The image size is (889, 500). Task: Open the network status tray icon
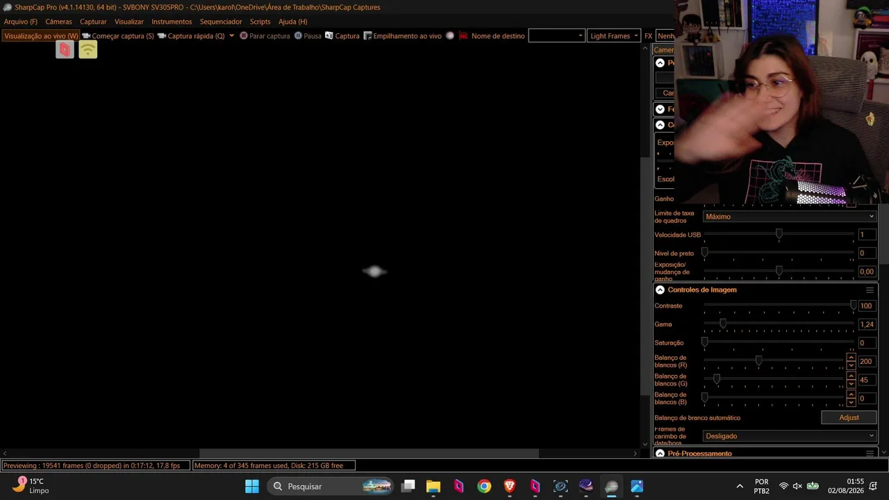click(x=783, y=486)
